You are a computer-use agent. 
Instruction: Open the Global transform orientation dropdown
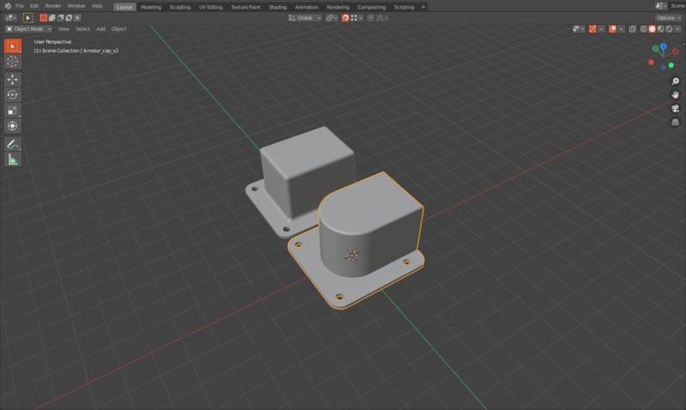pyautogui.click(x=304, y=18)
